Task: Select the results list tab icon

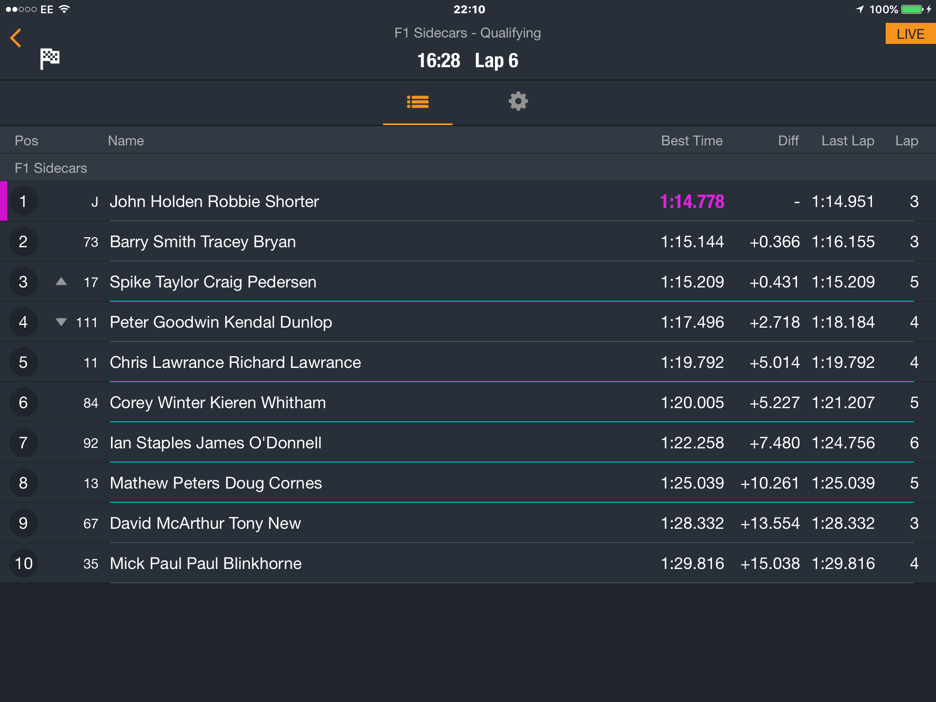Action: (x=418, y=102)
